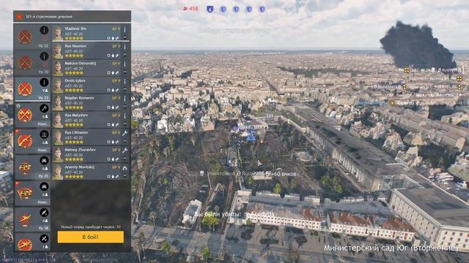469x263 pixels.
Task: Click the flame icon on Arseniy Novitskij's row
Action: pos(125,168)
